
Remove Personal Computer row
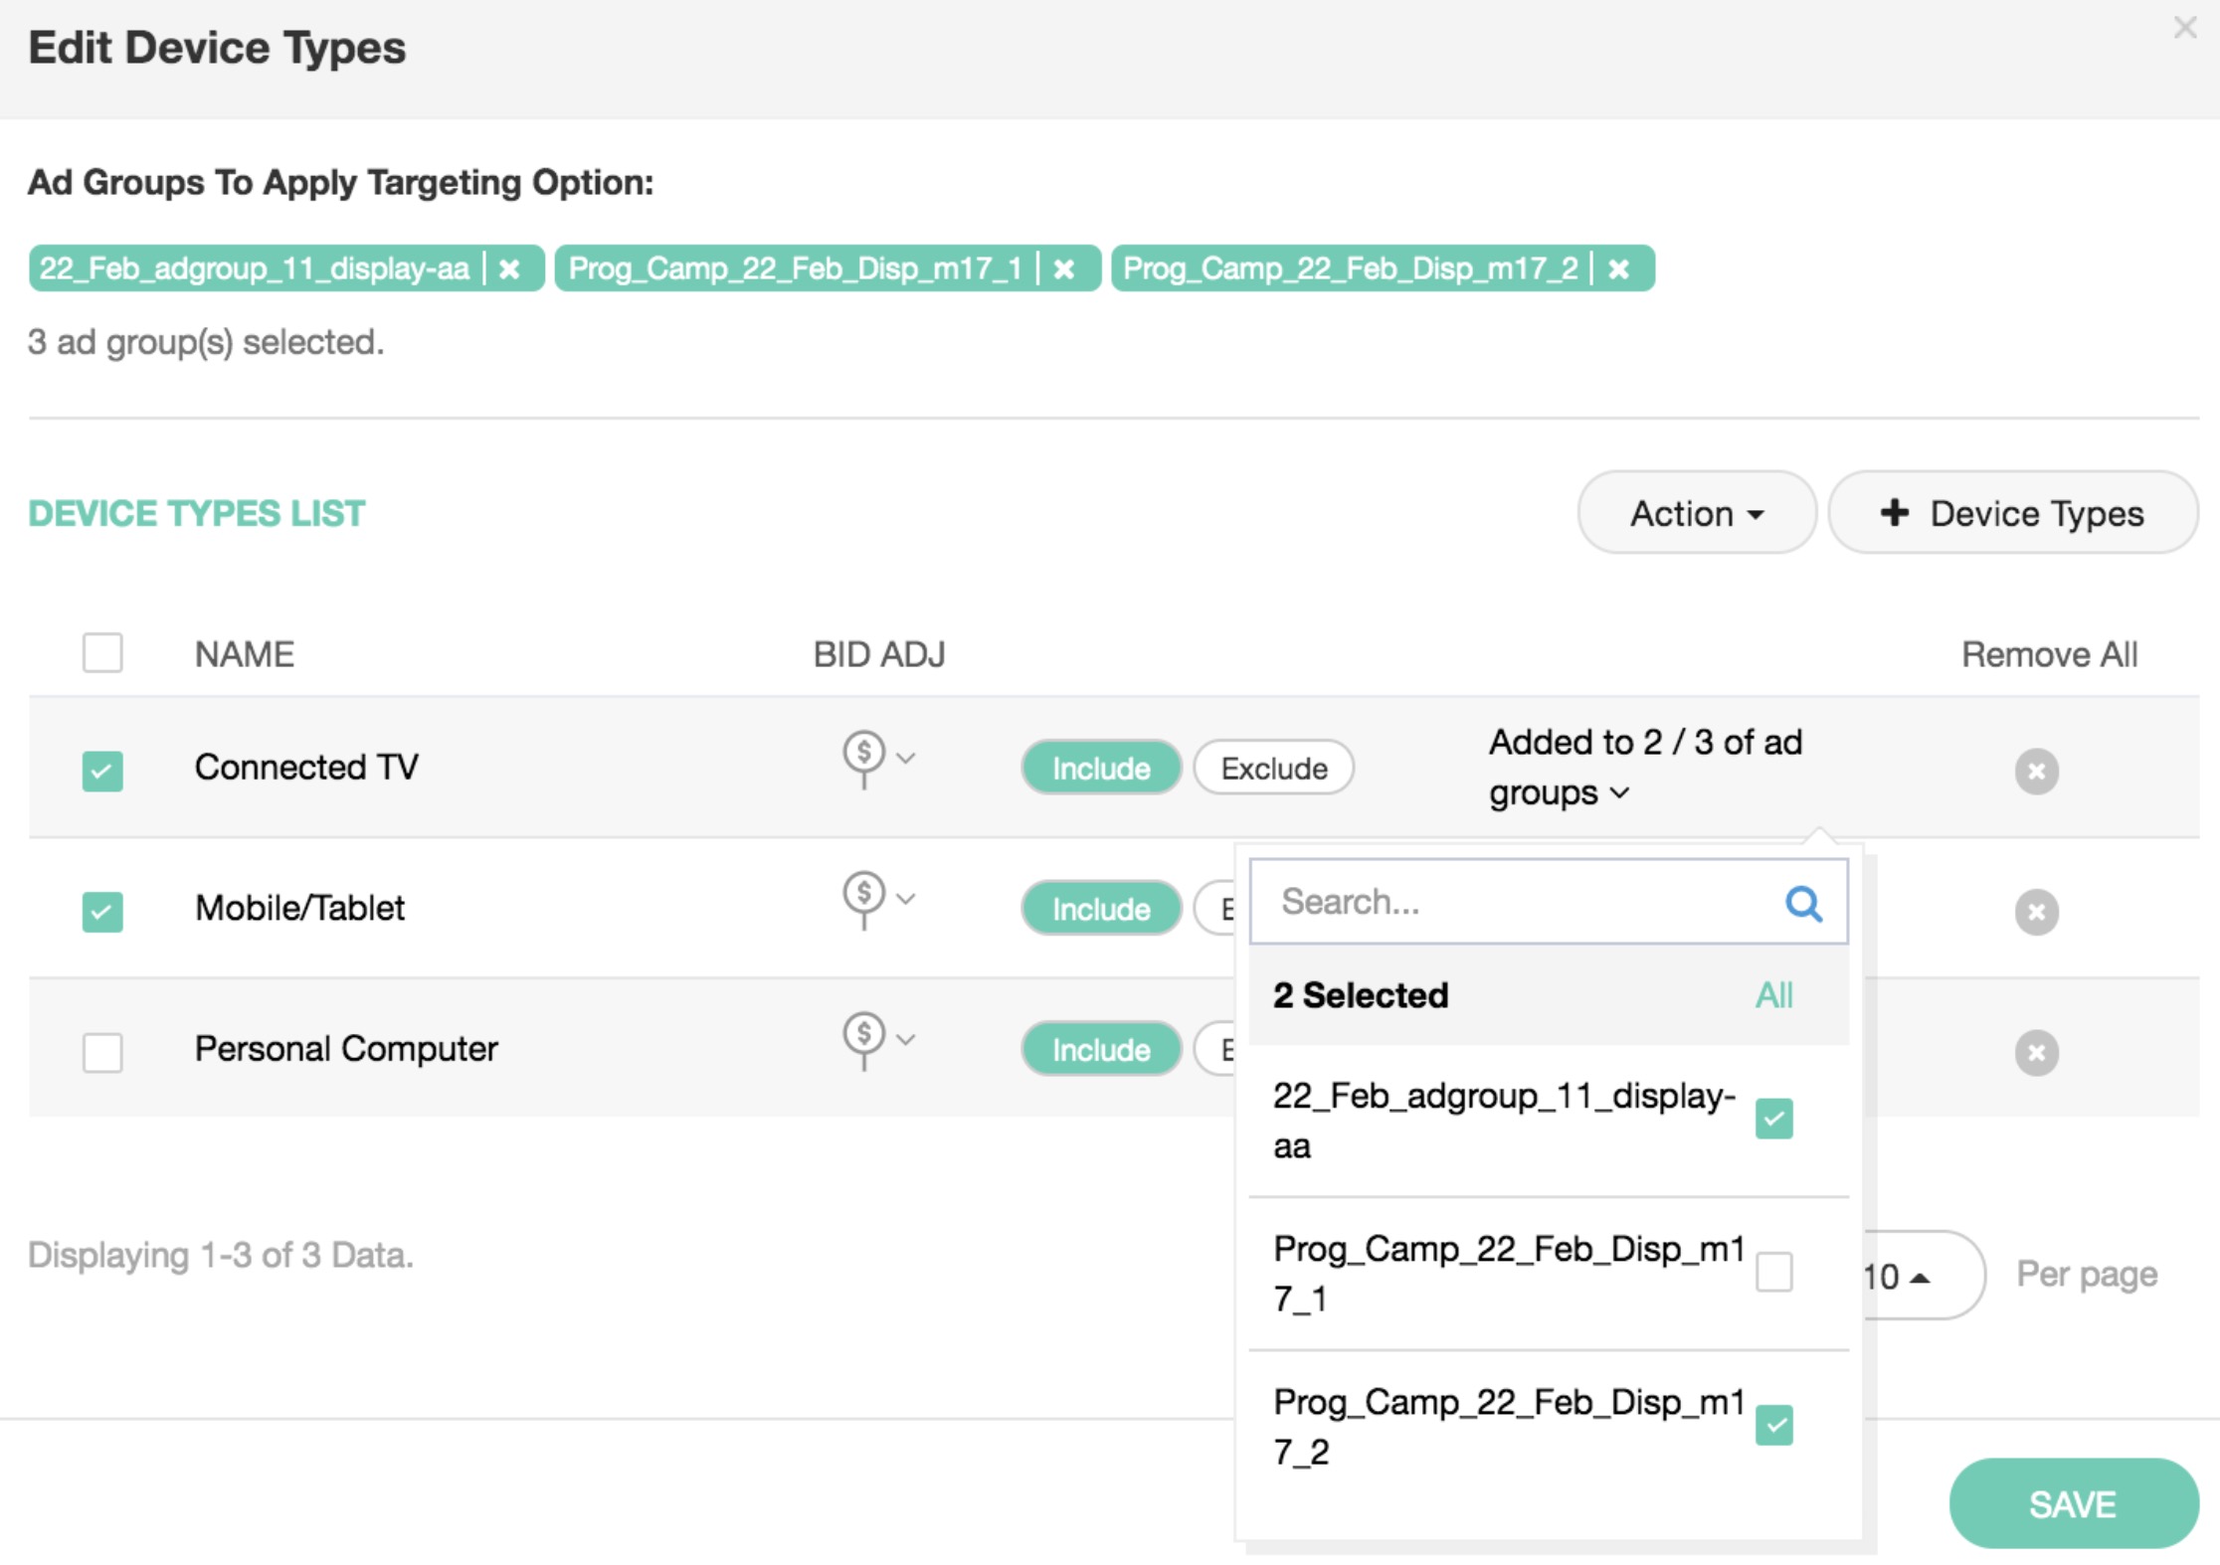pos(2037,1052)
